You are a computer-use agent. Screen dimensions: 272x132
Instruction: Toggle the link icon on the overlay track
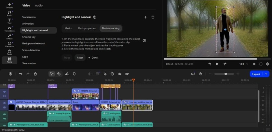tap(5, 96)
